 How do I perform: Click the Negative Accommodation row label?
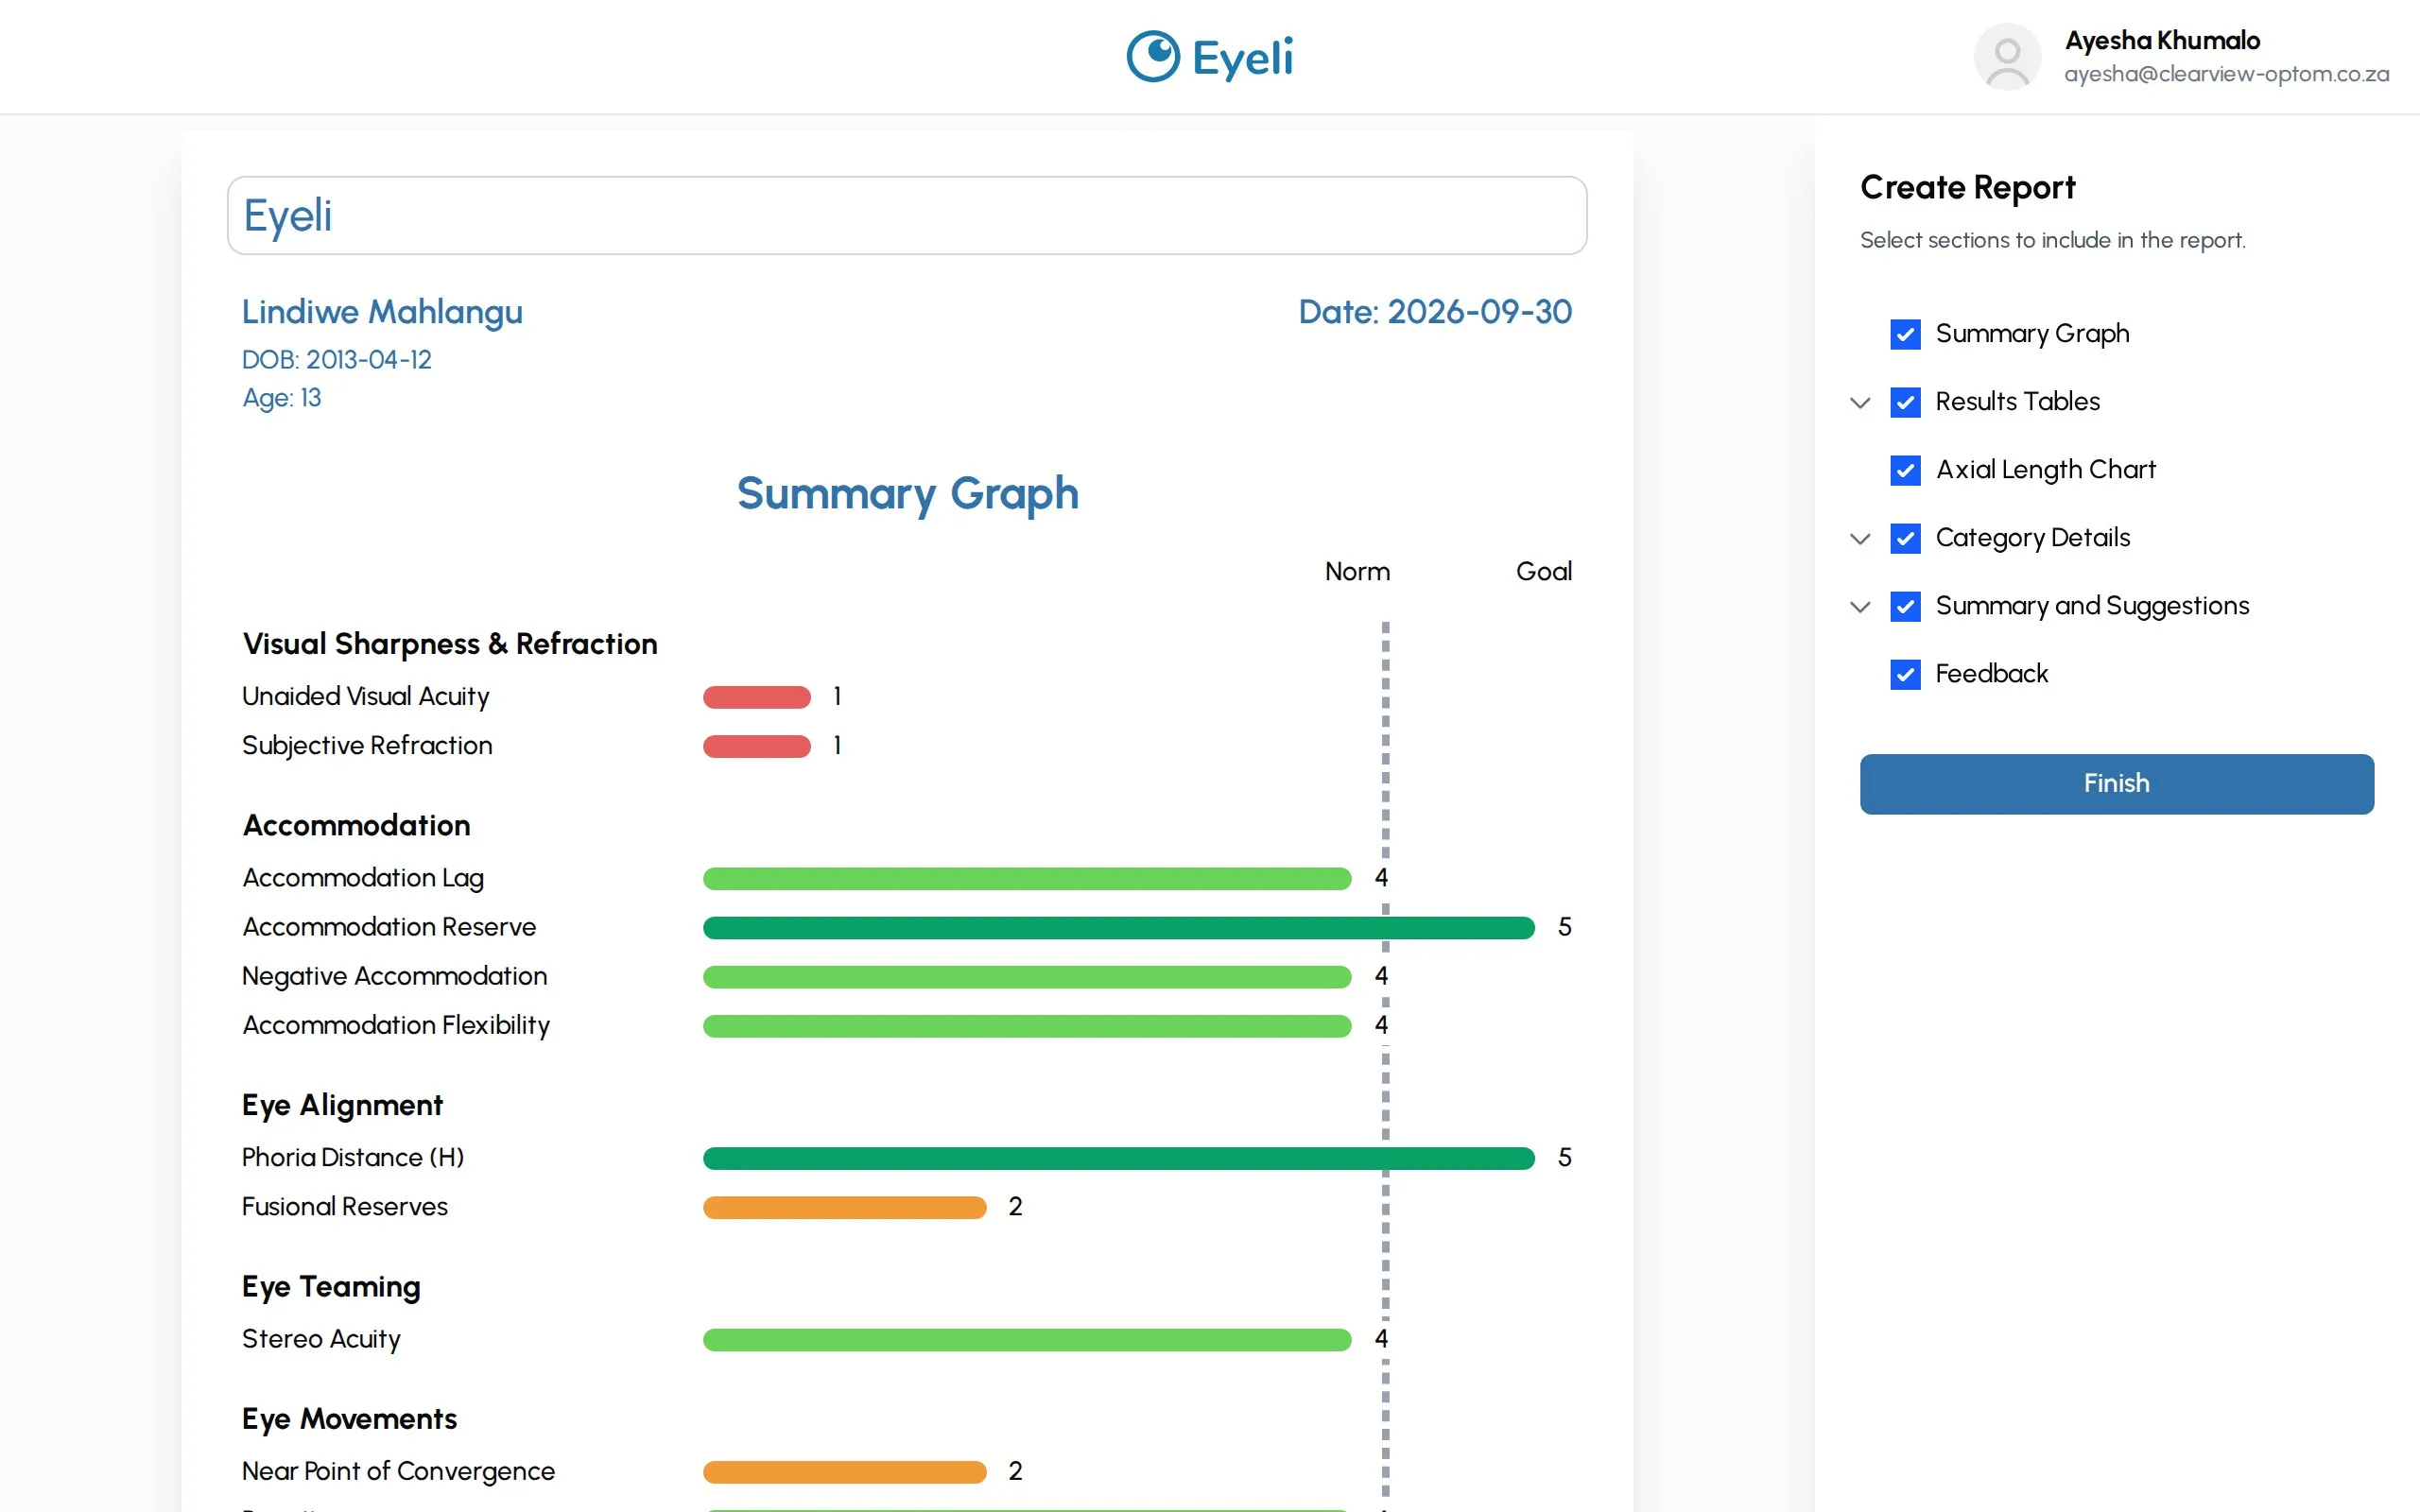click(x=394, y=976)
